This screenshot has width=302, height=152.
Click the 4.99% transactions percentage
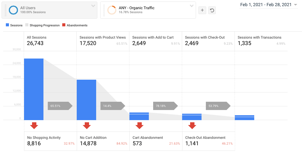281,44
